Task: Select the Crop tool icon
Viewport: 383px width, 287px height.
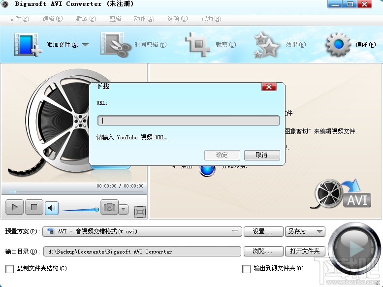Action: tap(197, 45)
